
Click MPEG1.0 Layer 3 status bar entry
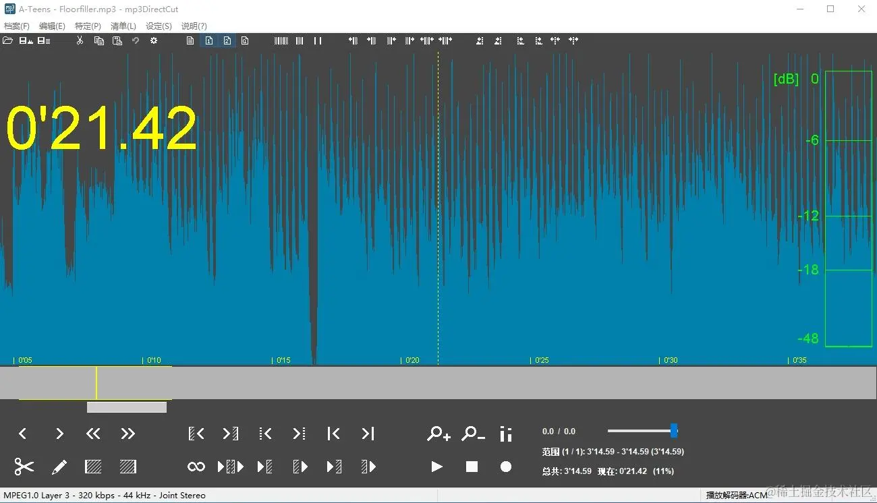(x=105, y=496)
